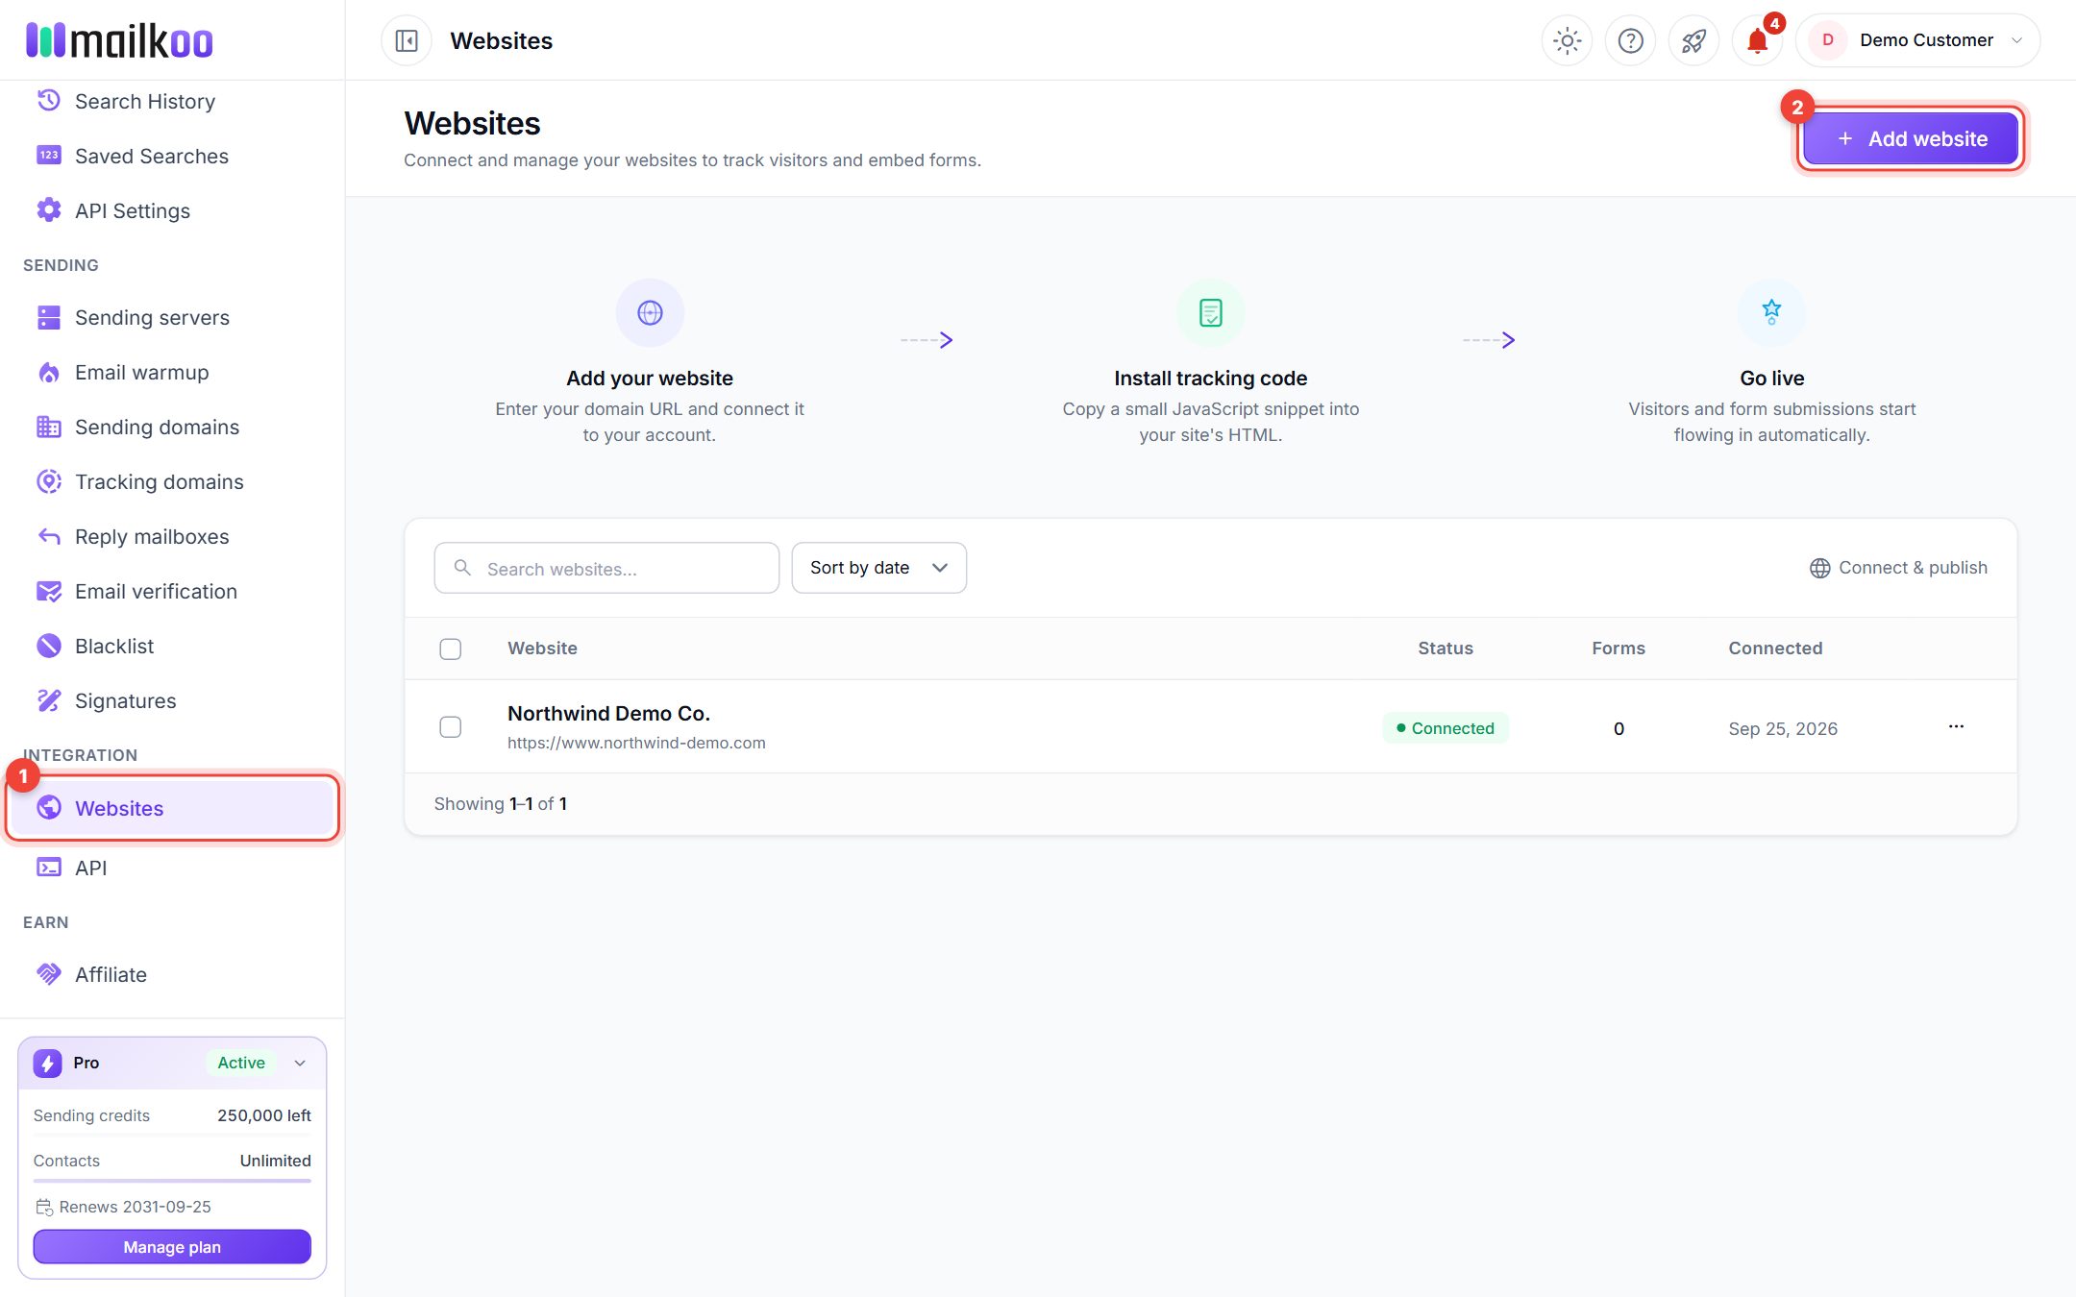The width and height of the screenshot is (2076, 1297).
Task: Click the API Settings gear icon
Action: point(48,210)
